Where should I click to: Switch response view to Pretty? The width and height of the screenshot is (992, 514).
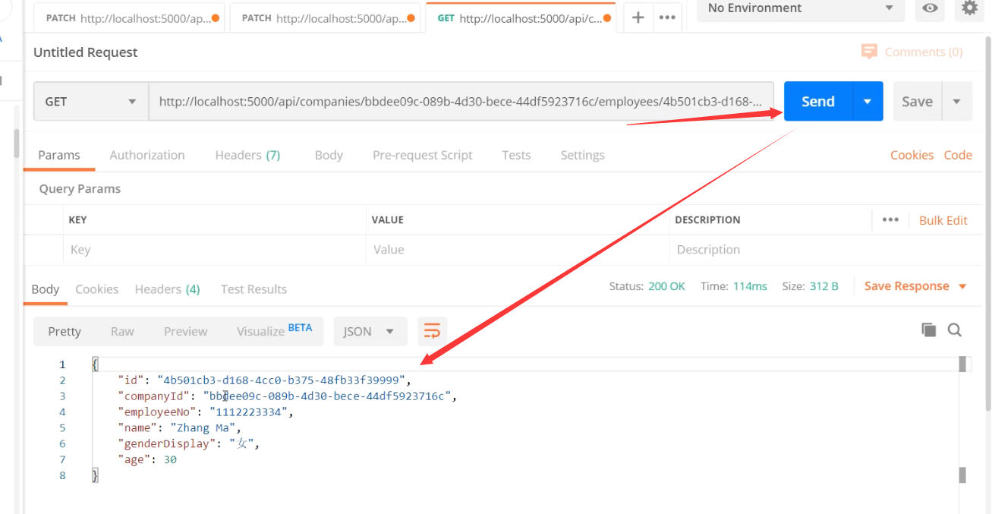point(65,331)
